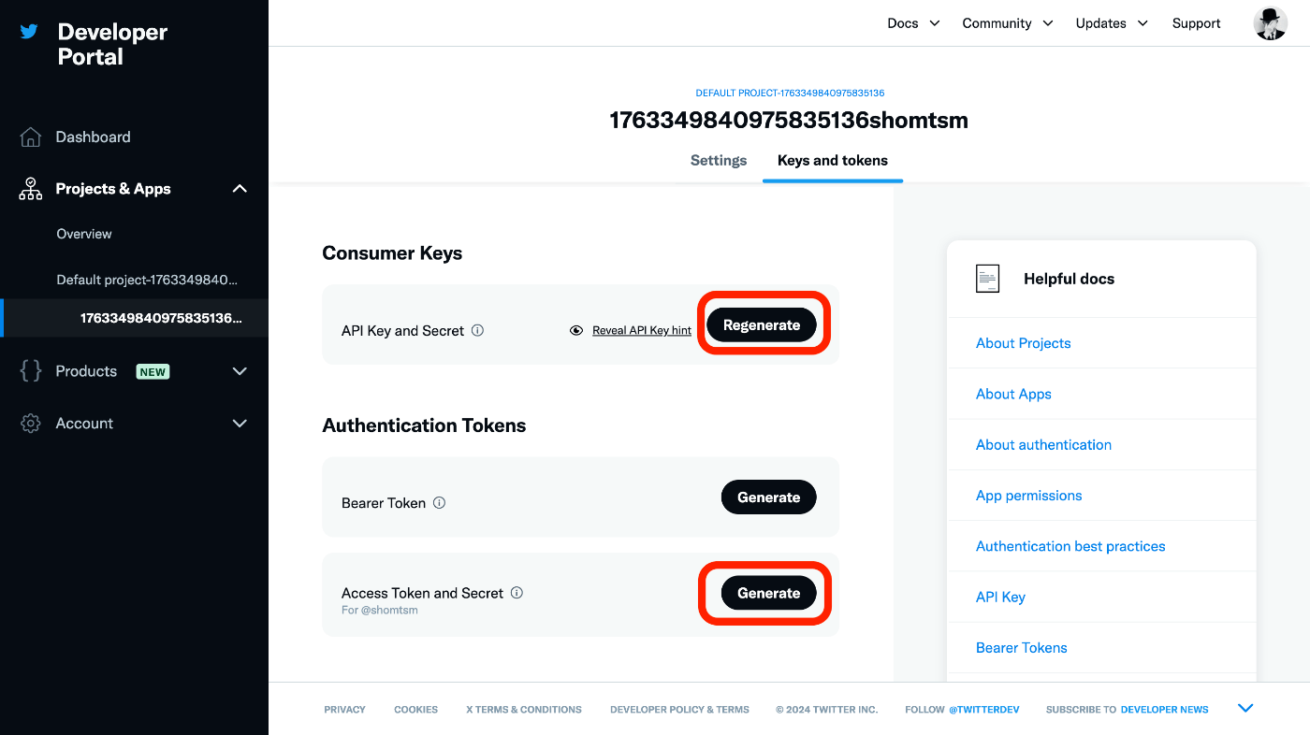Click DEFAULT PROJECT breadcrumb link

click(790, 93)
